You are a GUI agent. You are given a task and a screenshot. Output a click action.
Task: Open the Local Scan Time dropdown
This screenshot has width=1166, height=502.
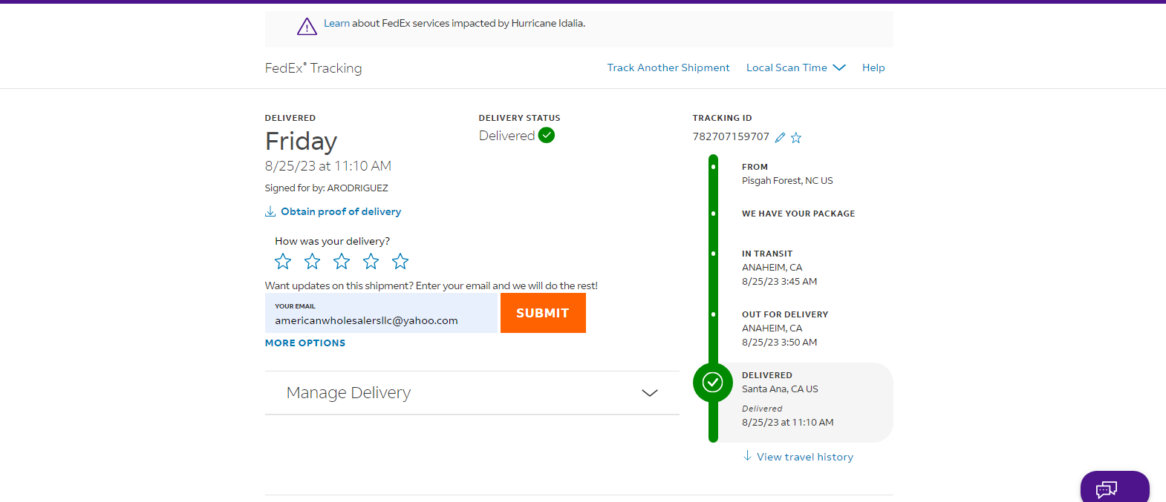click(795, 67)
